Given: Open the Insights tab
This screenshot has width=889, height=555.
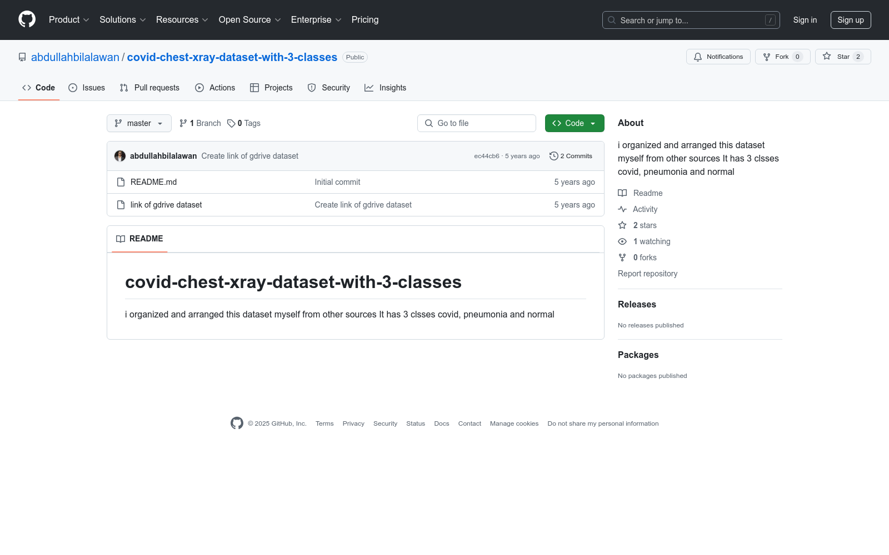Looking at the screenshot, I should tap(386, 88).
